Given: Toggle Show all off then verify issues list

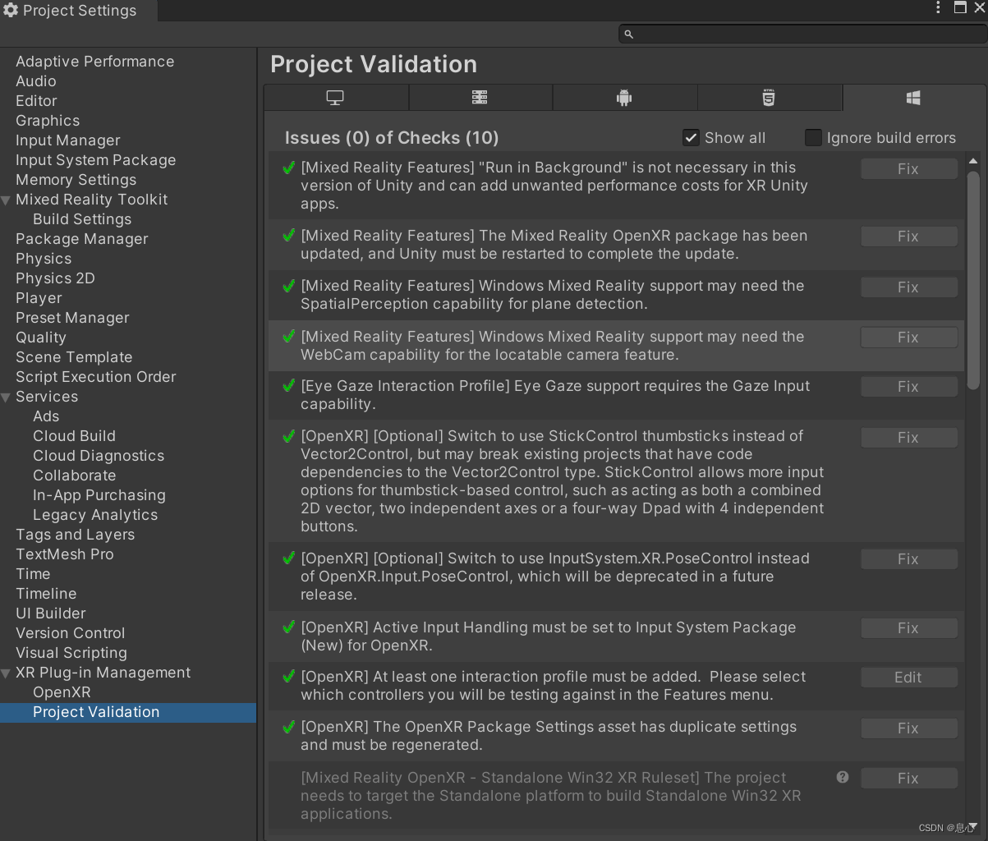Looking at the screenshot, I should (x=691, y=137).
